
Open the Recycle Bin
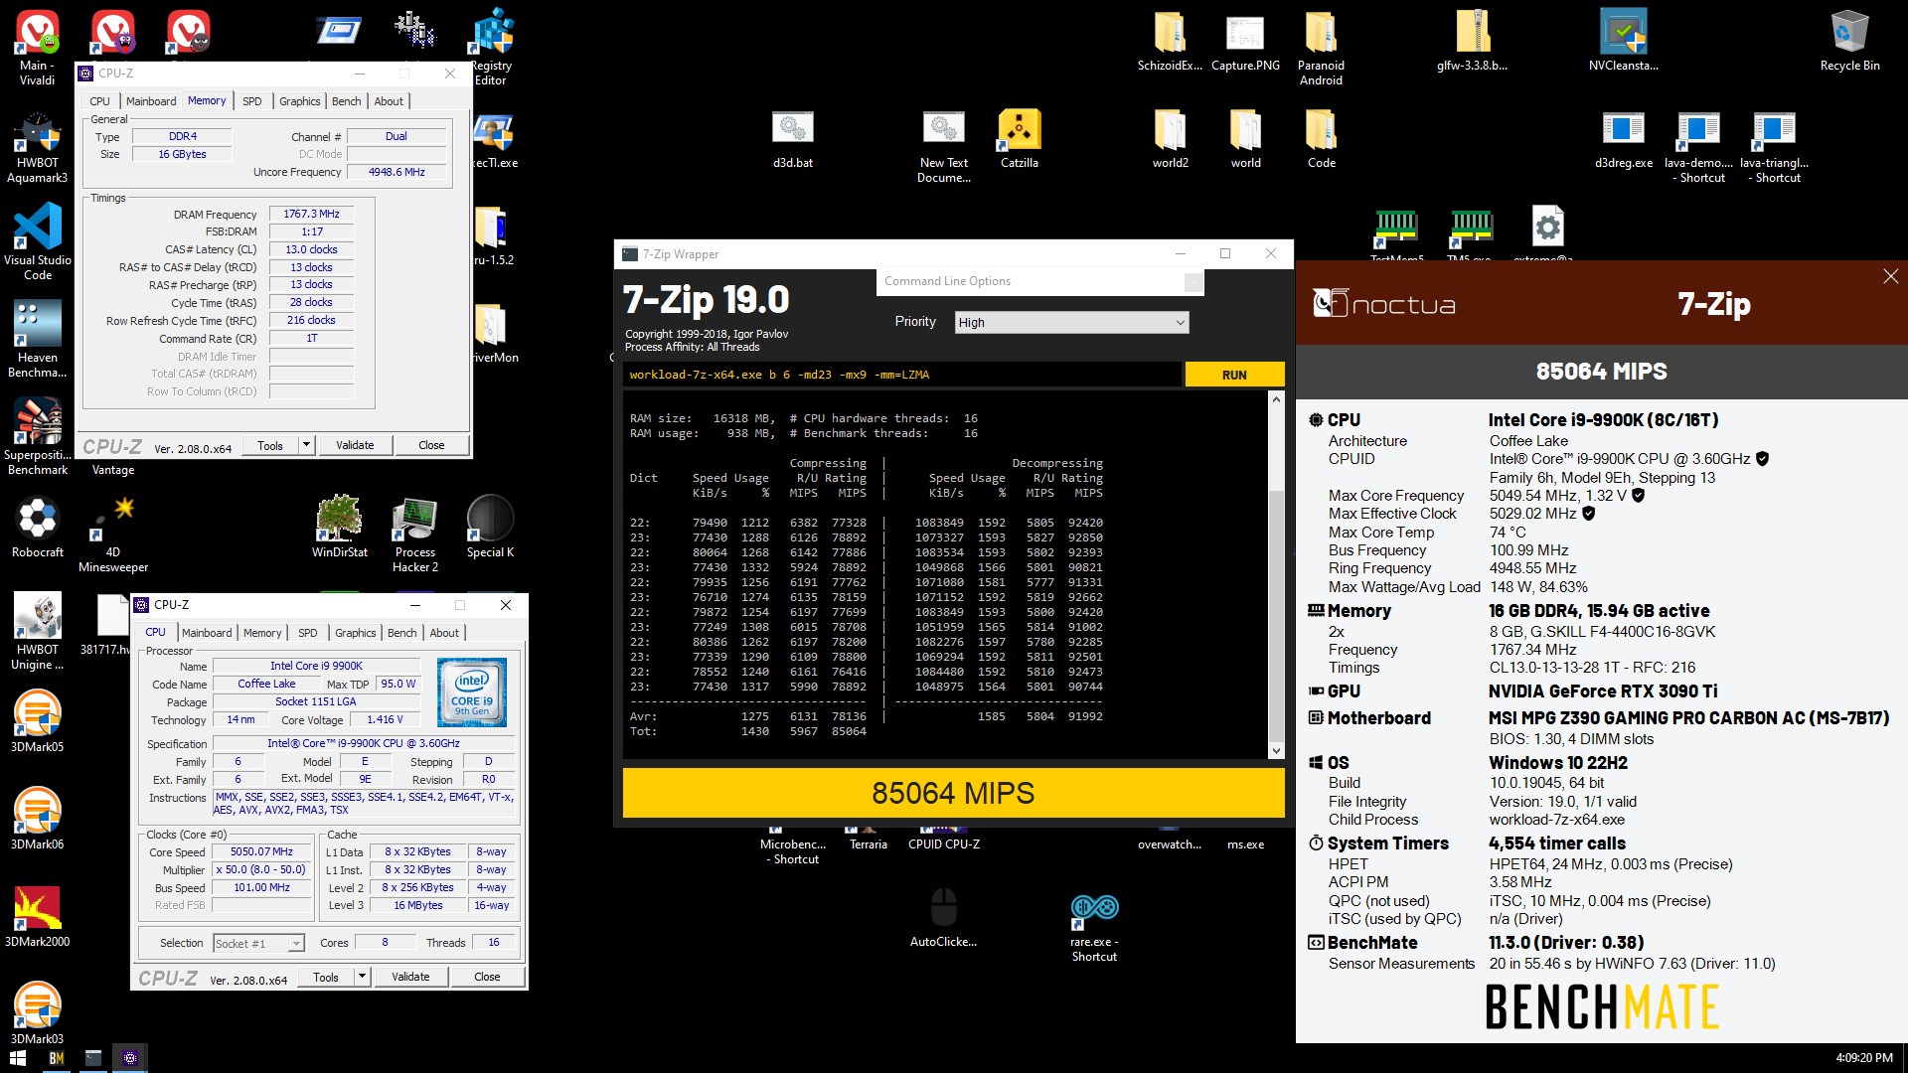point(1849,41)
